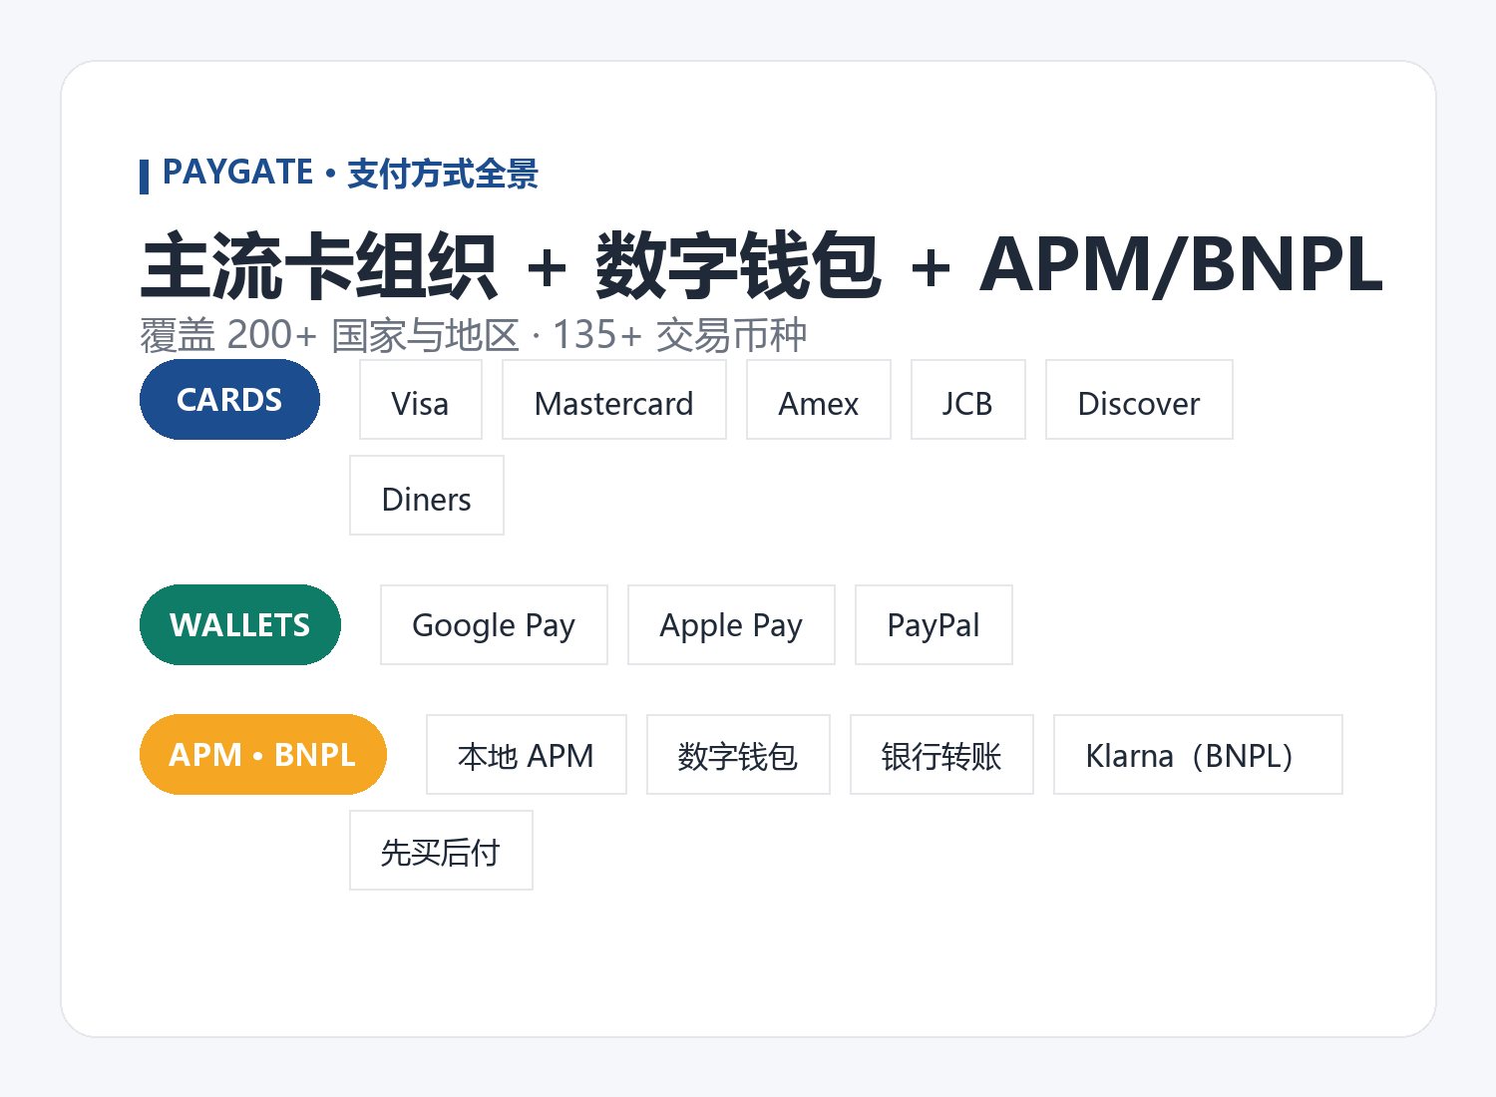This screenshot has height=1097, width=1496.
Task: Click the WALLETS category pill
Action: click(x=240, y=625)
